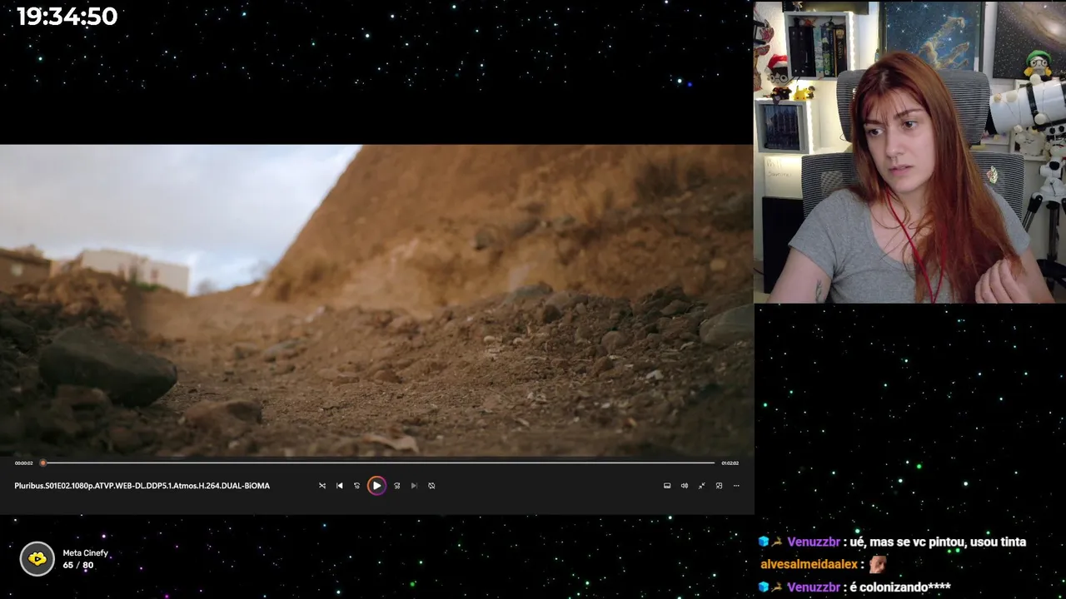This screenshot has height=599, width=1066.
Task: Skip back ten seconds
Action: pyautogui.click(x=356, y=486)
